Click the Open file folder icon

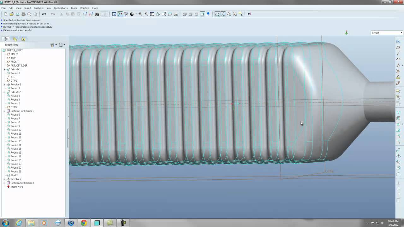(x=12, y=14)
